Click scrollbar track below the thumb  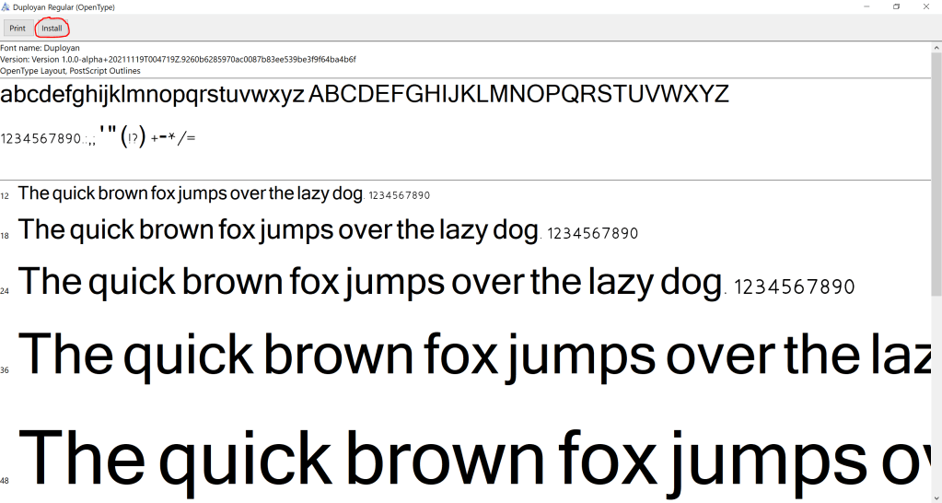pos(936,396)
